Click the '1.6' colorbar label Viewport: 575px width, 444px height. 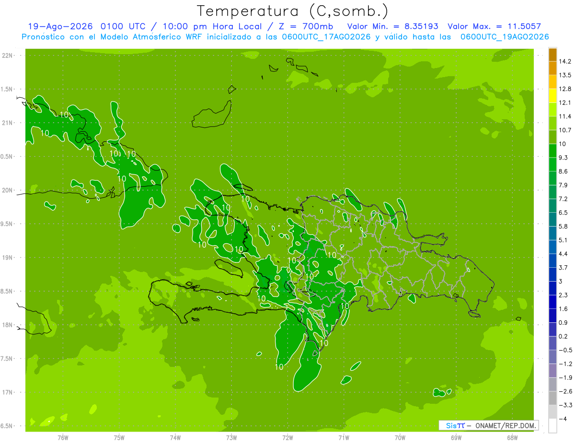tap(563, 309)
